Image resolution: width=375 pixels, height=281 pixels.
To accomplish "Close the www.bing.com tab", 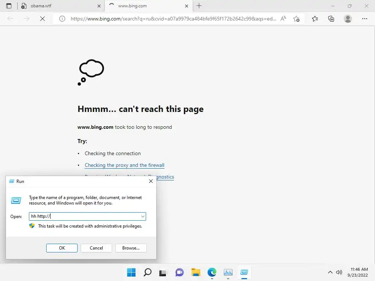I will pos(186,6).
